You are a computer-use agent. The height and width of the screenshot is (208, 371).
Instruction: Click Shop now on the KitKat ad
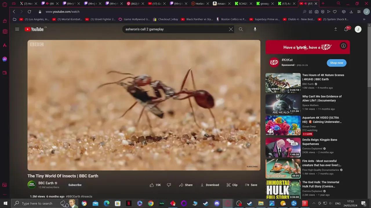point(337,63)
